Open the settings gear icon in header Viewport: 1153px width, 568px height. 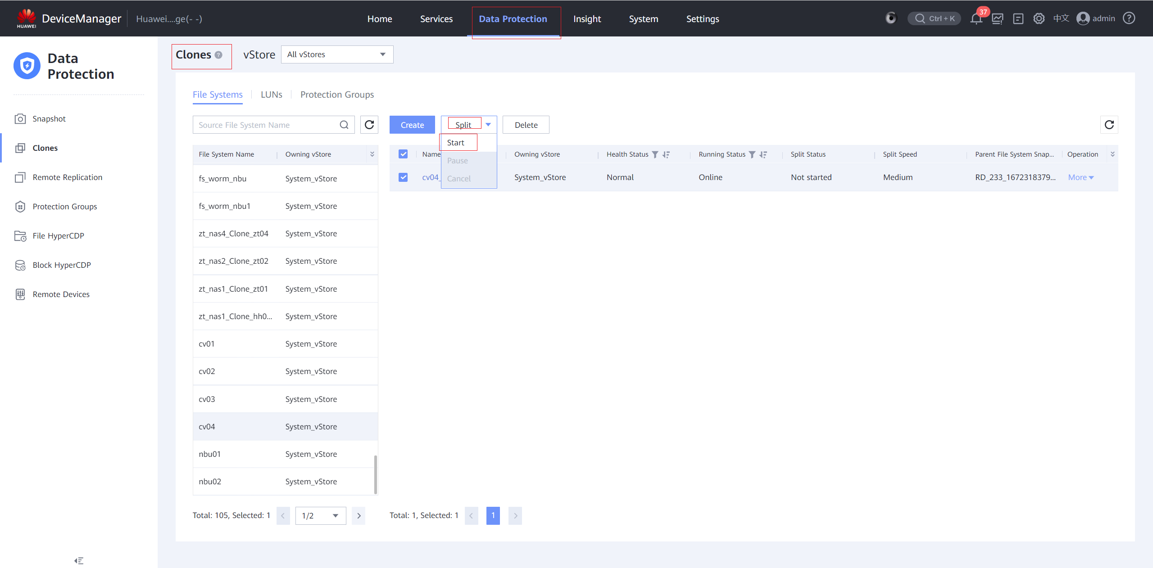click(x=1039, y=18)
